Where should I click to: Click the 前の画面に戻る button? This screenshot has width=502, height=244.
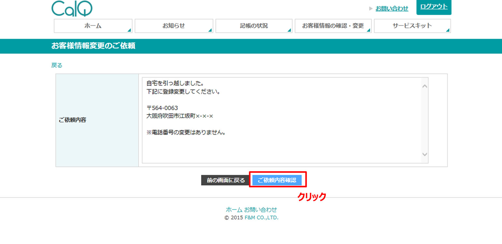[x=226, y=180]
